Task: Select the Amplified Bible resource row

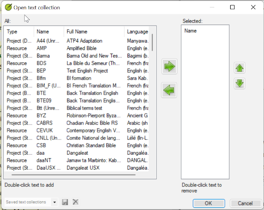Action: 81,48
